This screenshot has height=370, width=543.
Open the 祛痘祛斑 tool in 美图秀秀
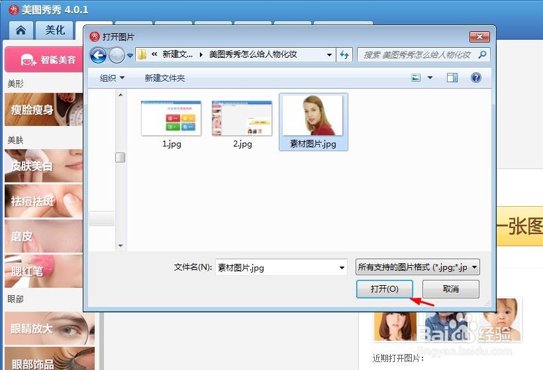coord(44,201)
